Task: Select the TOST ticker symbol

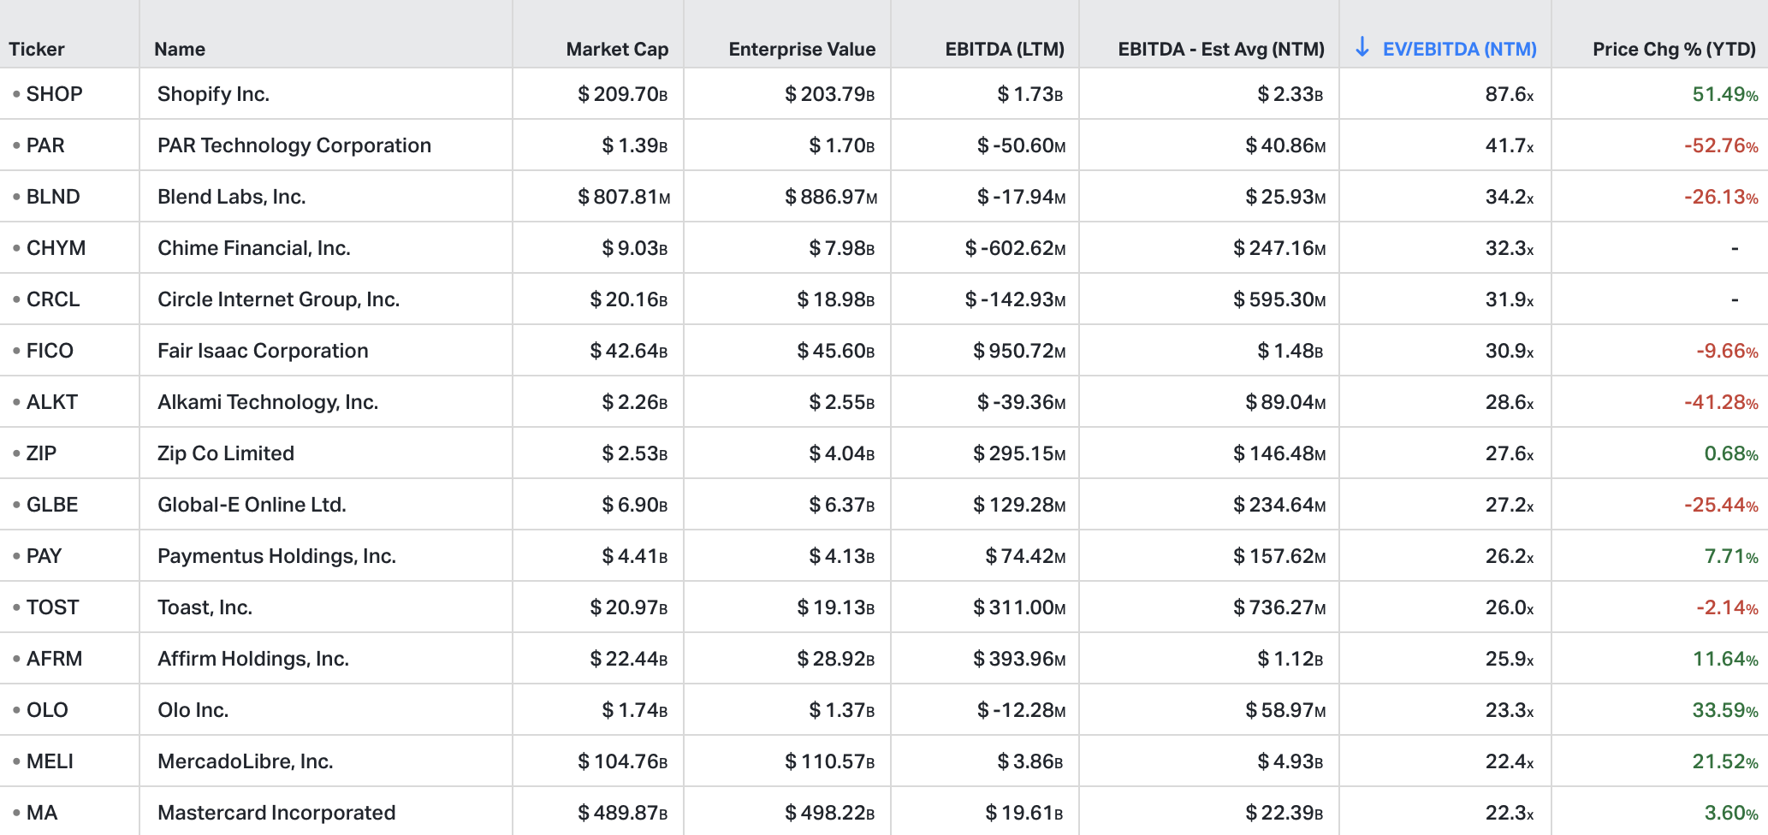Action: [x=52, y=607]
